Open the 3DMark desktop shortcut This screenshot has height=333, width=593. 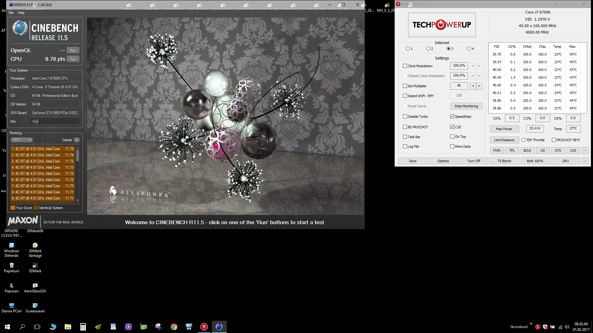pyautogui.click(x=35, y=268)
